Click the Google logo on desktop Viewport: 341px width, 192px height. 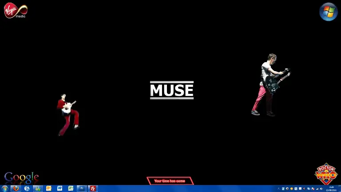click(x=21, y=178)
